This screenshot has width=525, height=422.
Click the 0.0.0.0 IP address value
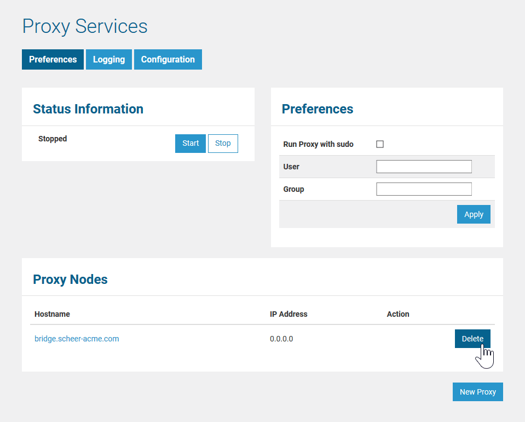[281, 339]
